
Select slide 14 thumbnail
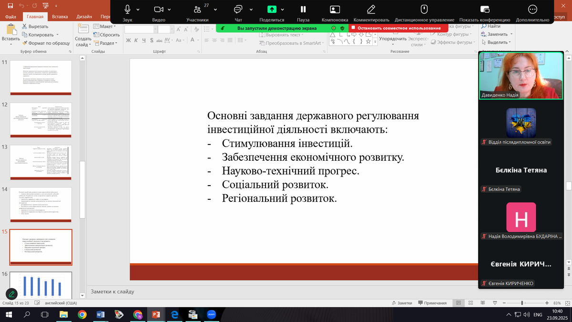tap(41, 205)
